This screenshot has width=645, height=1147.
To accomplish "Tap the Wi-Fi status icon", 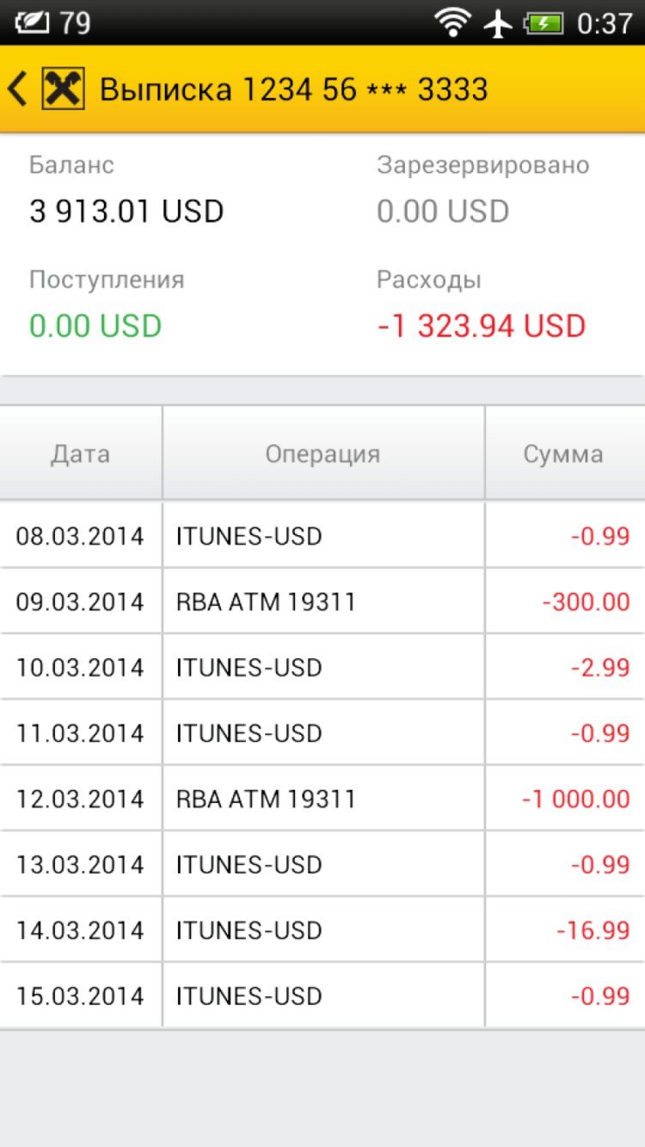I will (x=452, y=22).
